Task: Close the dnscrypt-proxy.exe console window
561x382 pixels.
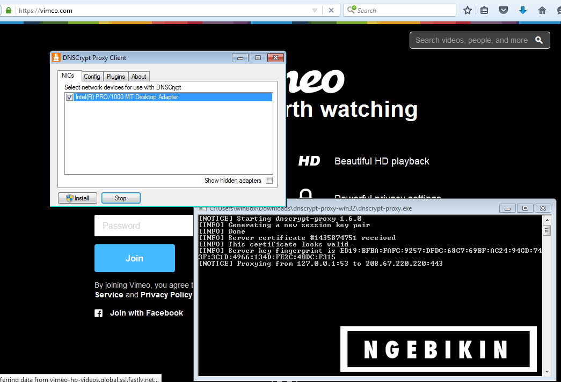Action: [543, 208]
